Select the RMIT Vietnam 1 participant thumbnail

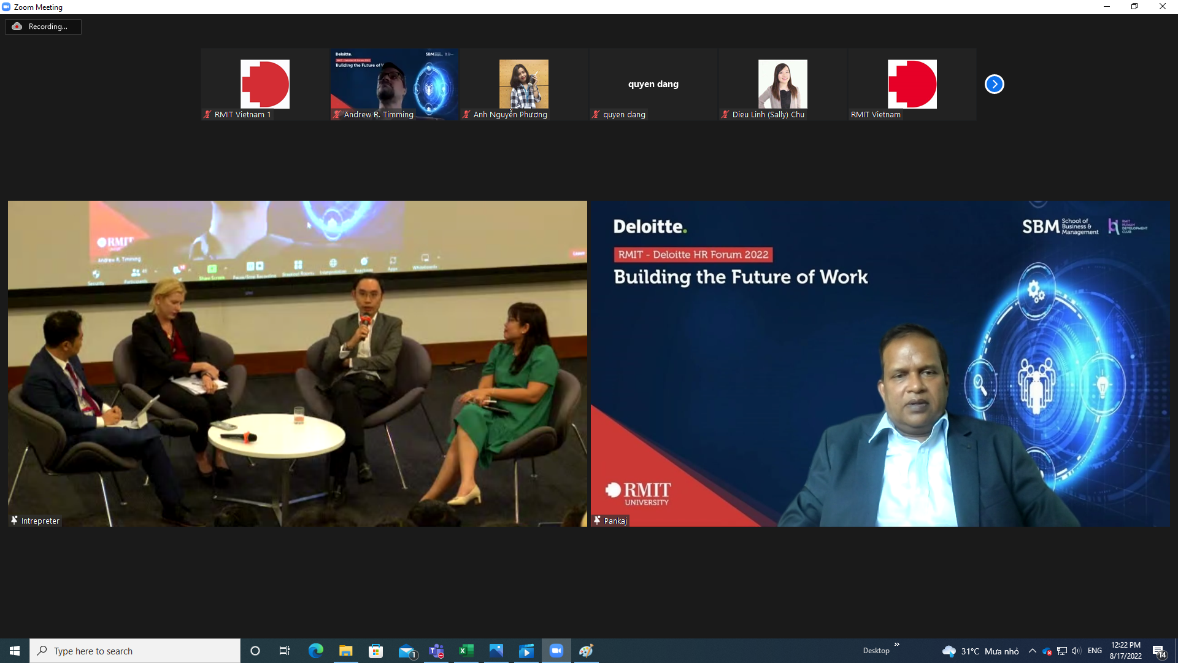tap(265, 84)
